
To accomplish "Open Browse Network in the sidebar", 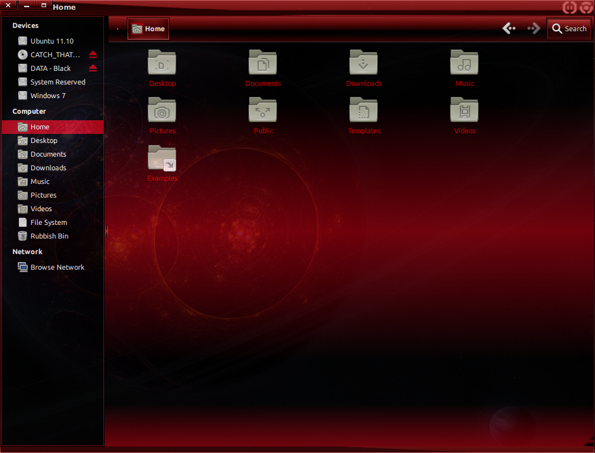I will 53,267.
